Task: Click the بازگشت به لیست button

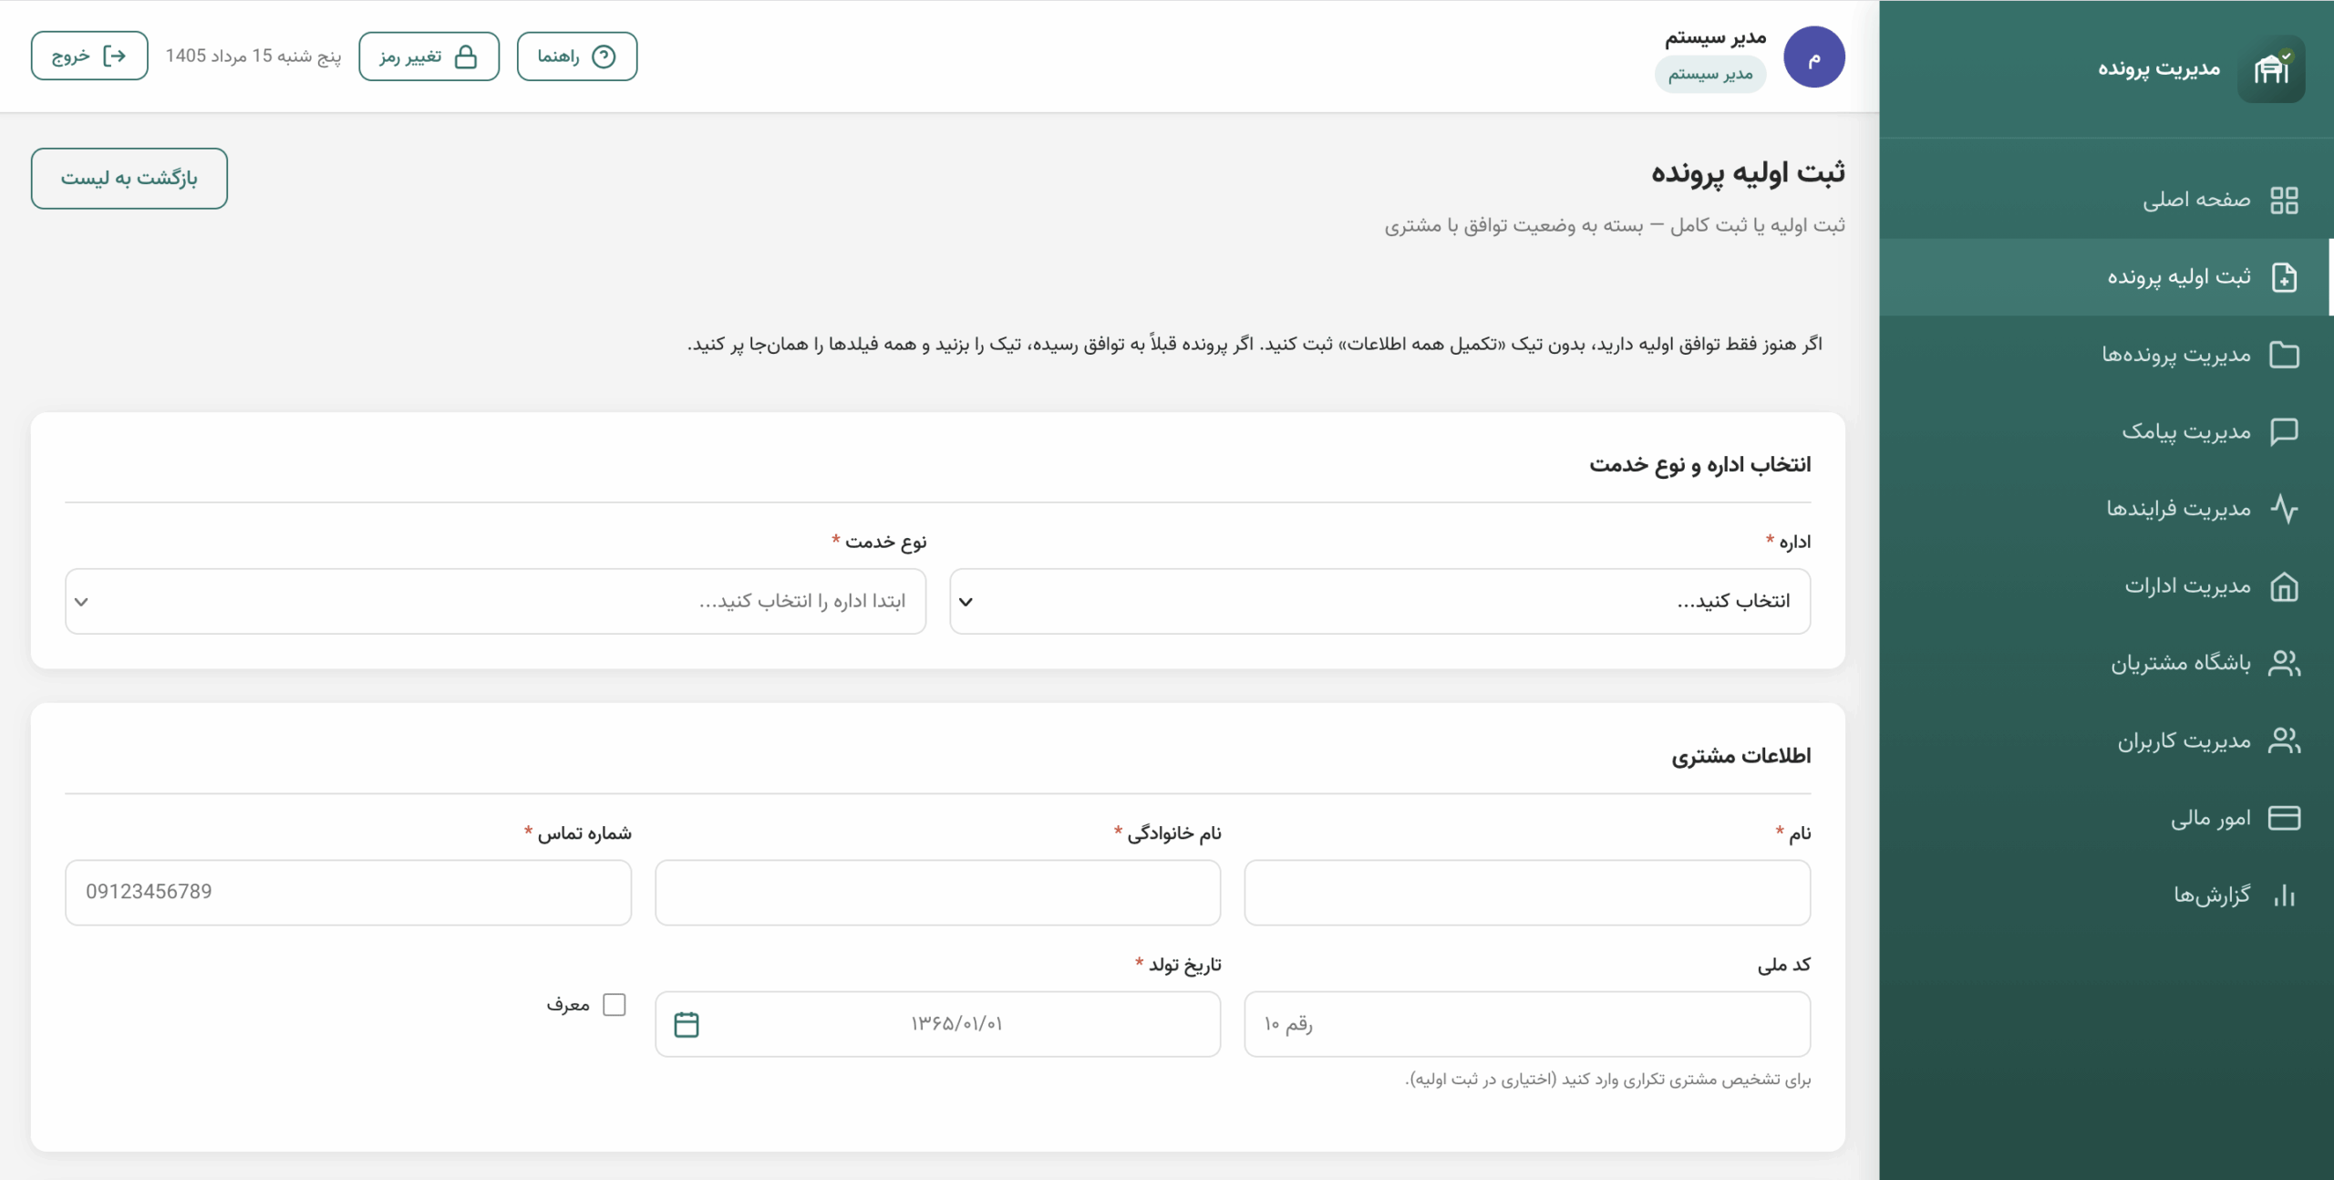Action: tap(129, 178)
